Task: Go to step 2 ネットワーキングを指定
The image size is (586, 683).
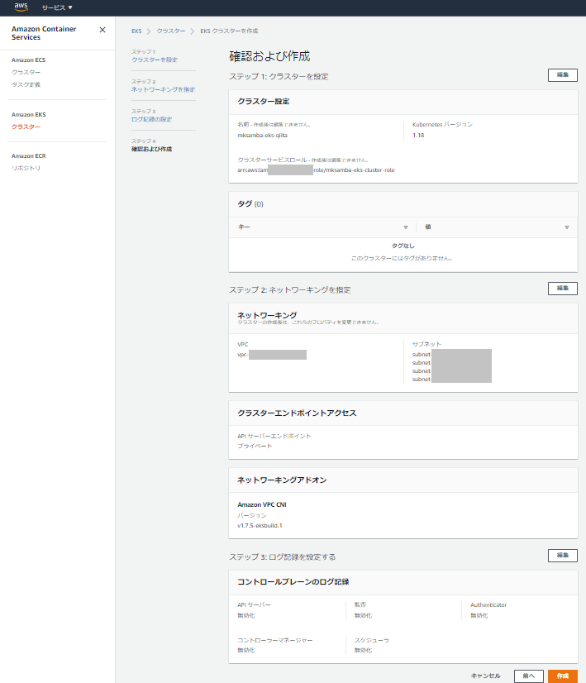Action: click(x=164, y=89)
